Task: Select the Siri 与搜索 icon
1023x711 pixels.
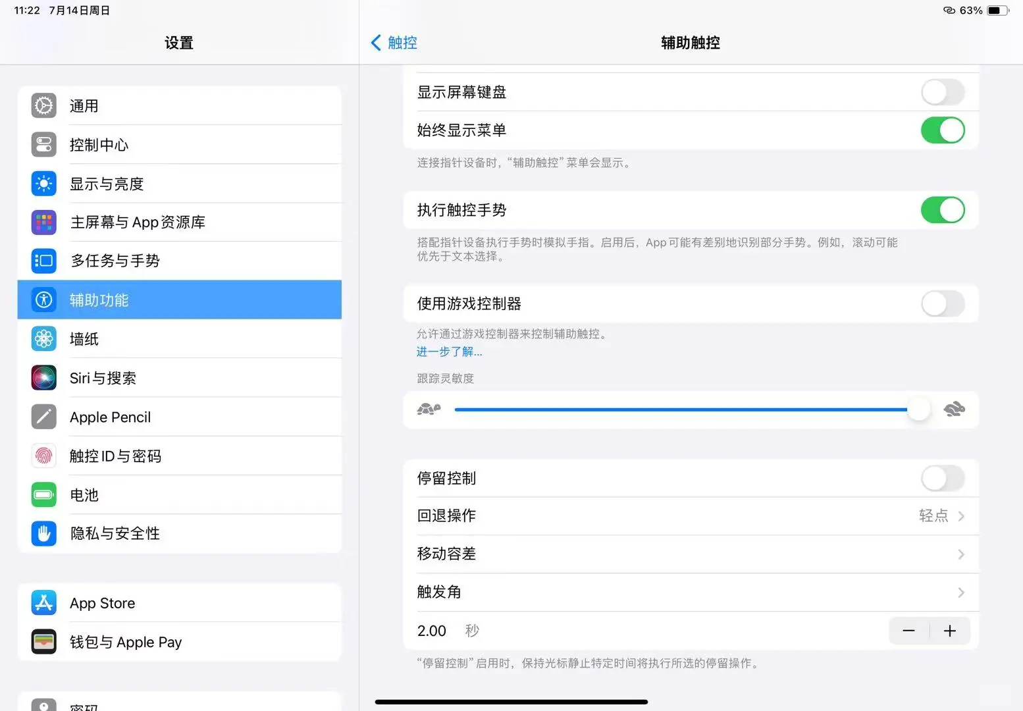Action: coord(43,377)
